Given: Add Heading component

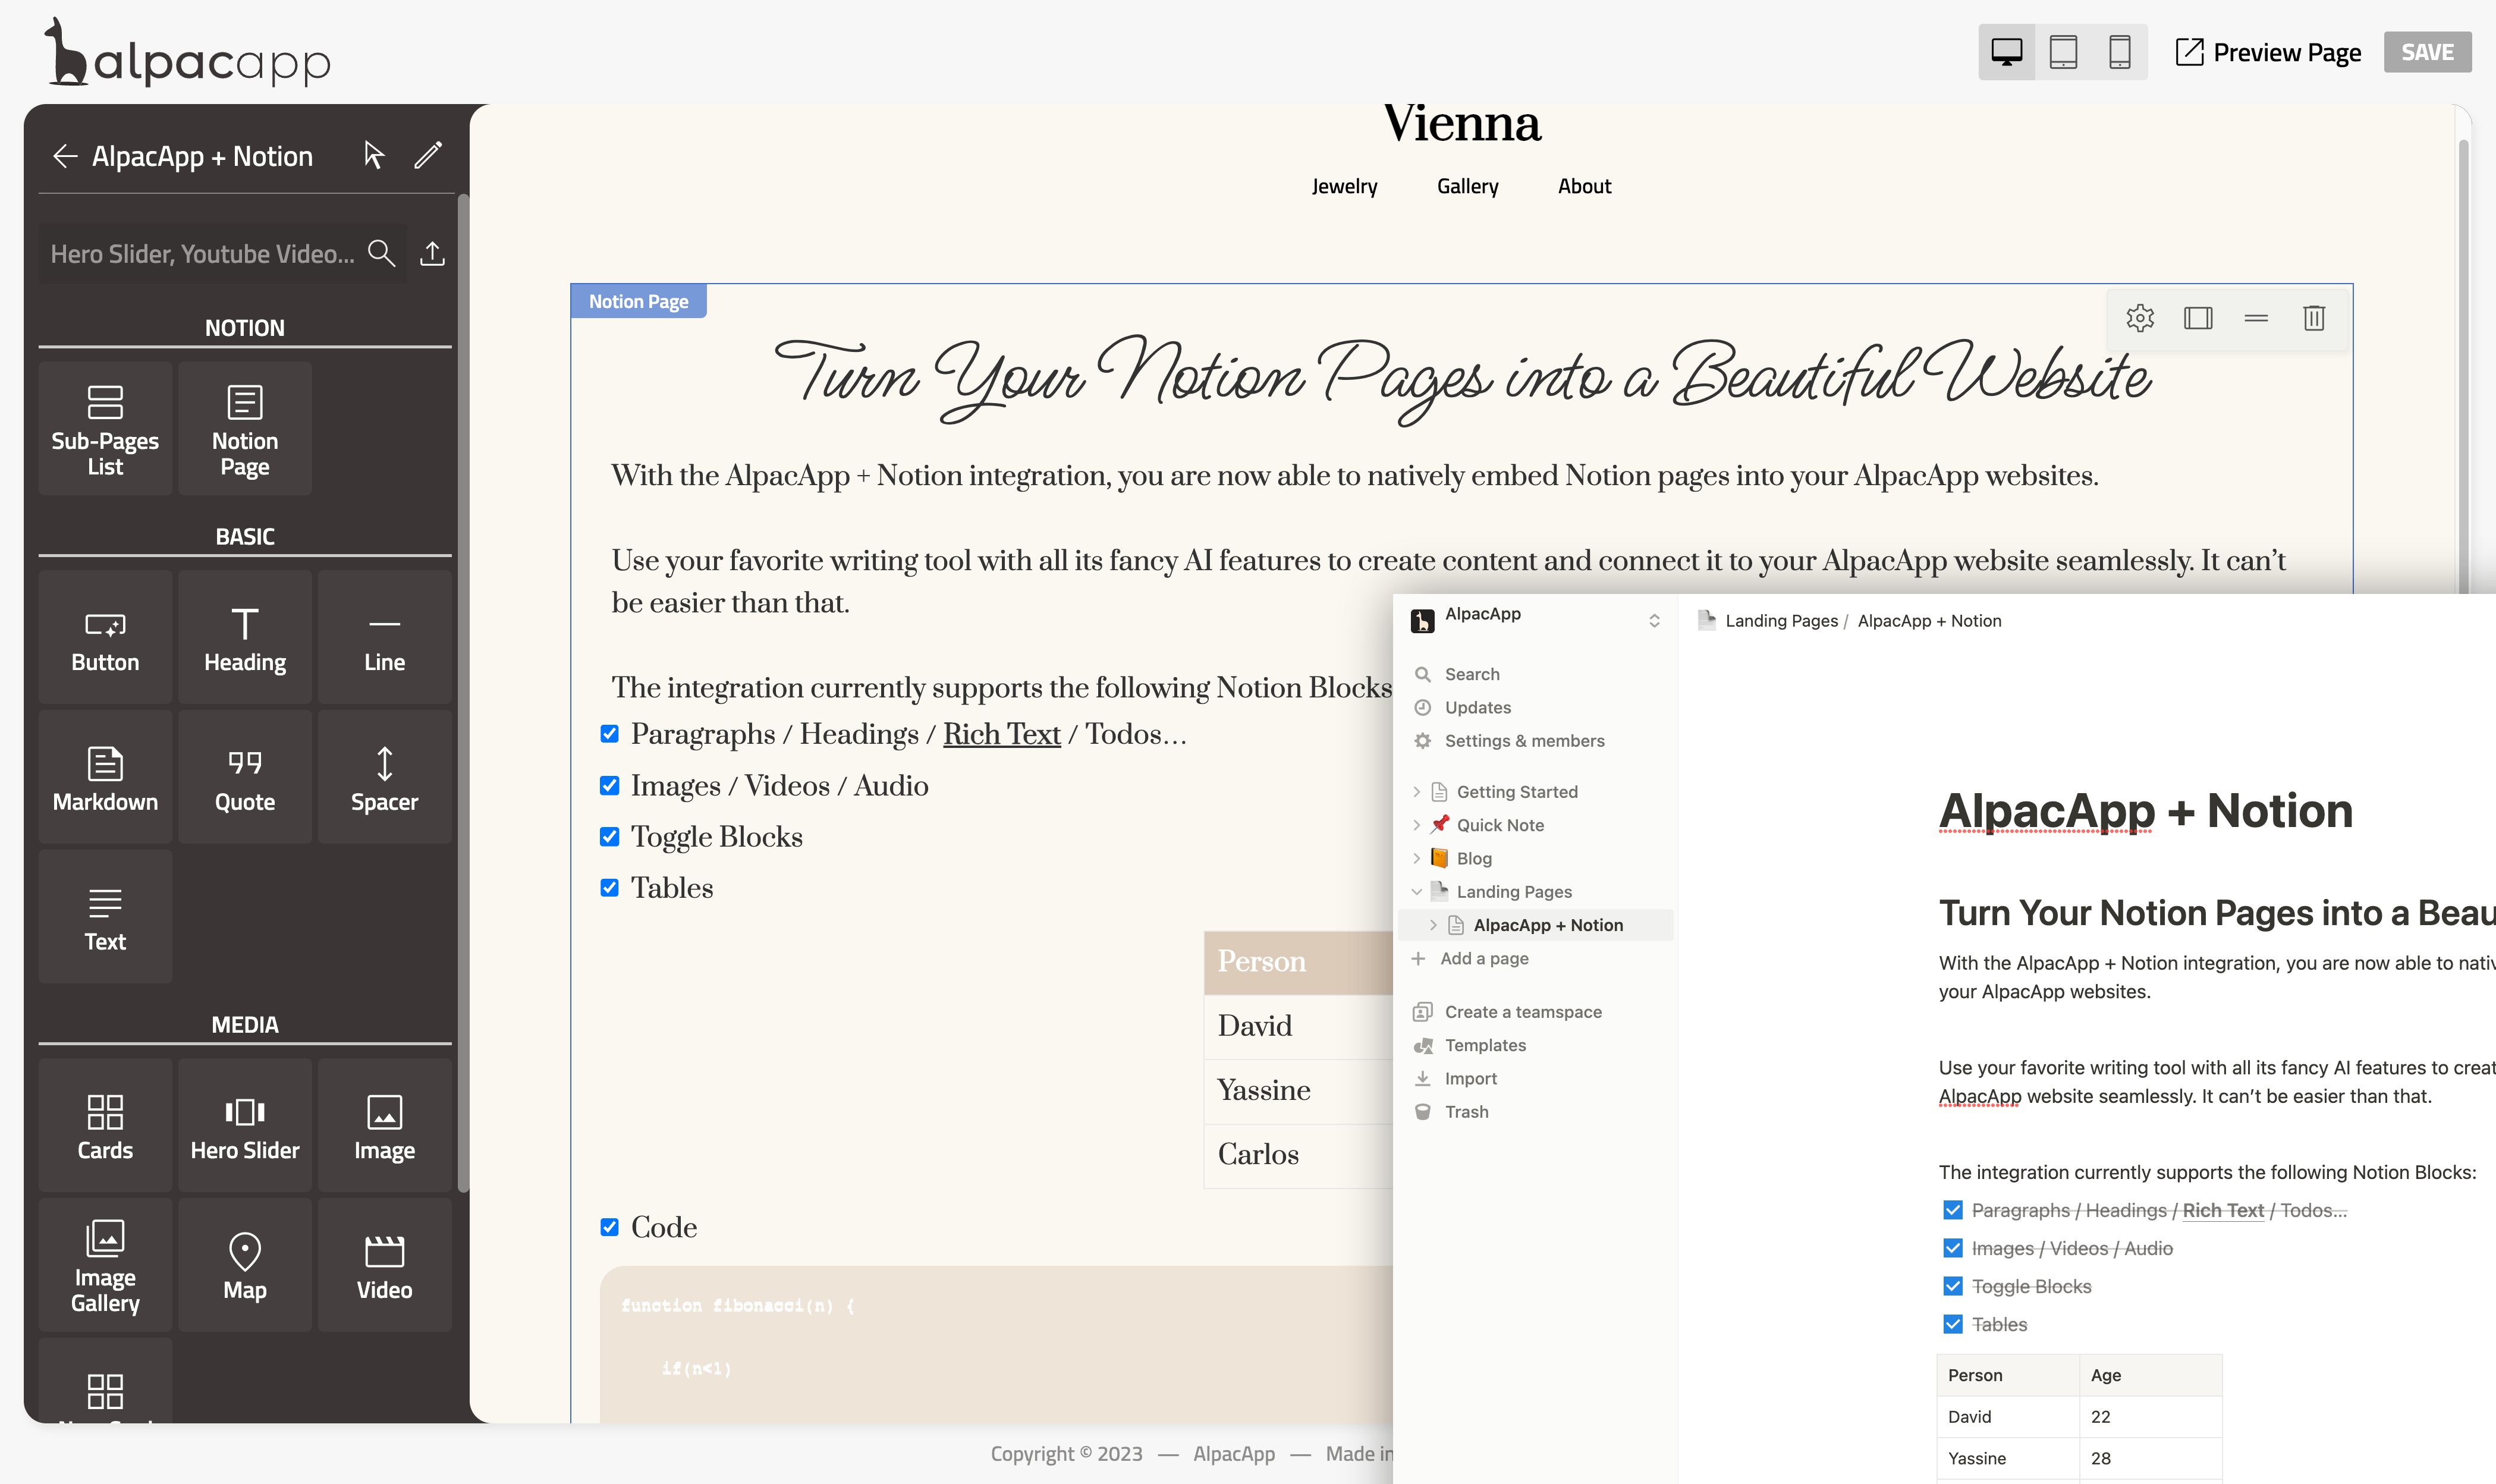Looking at the screenshot, I should pos(245,637).
